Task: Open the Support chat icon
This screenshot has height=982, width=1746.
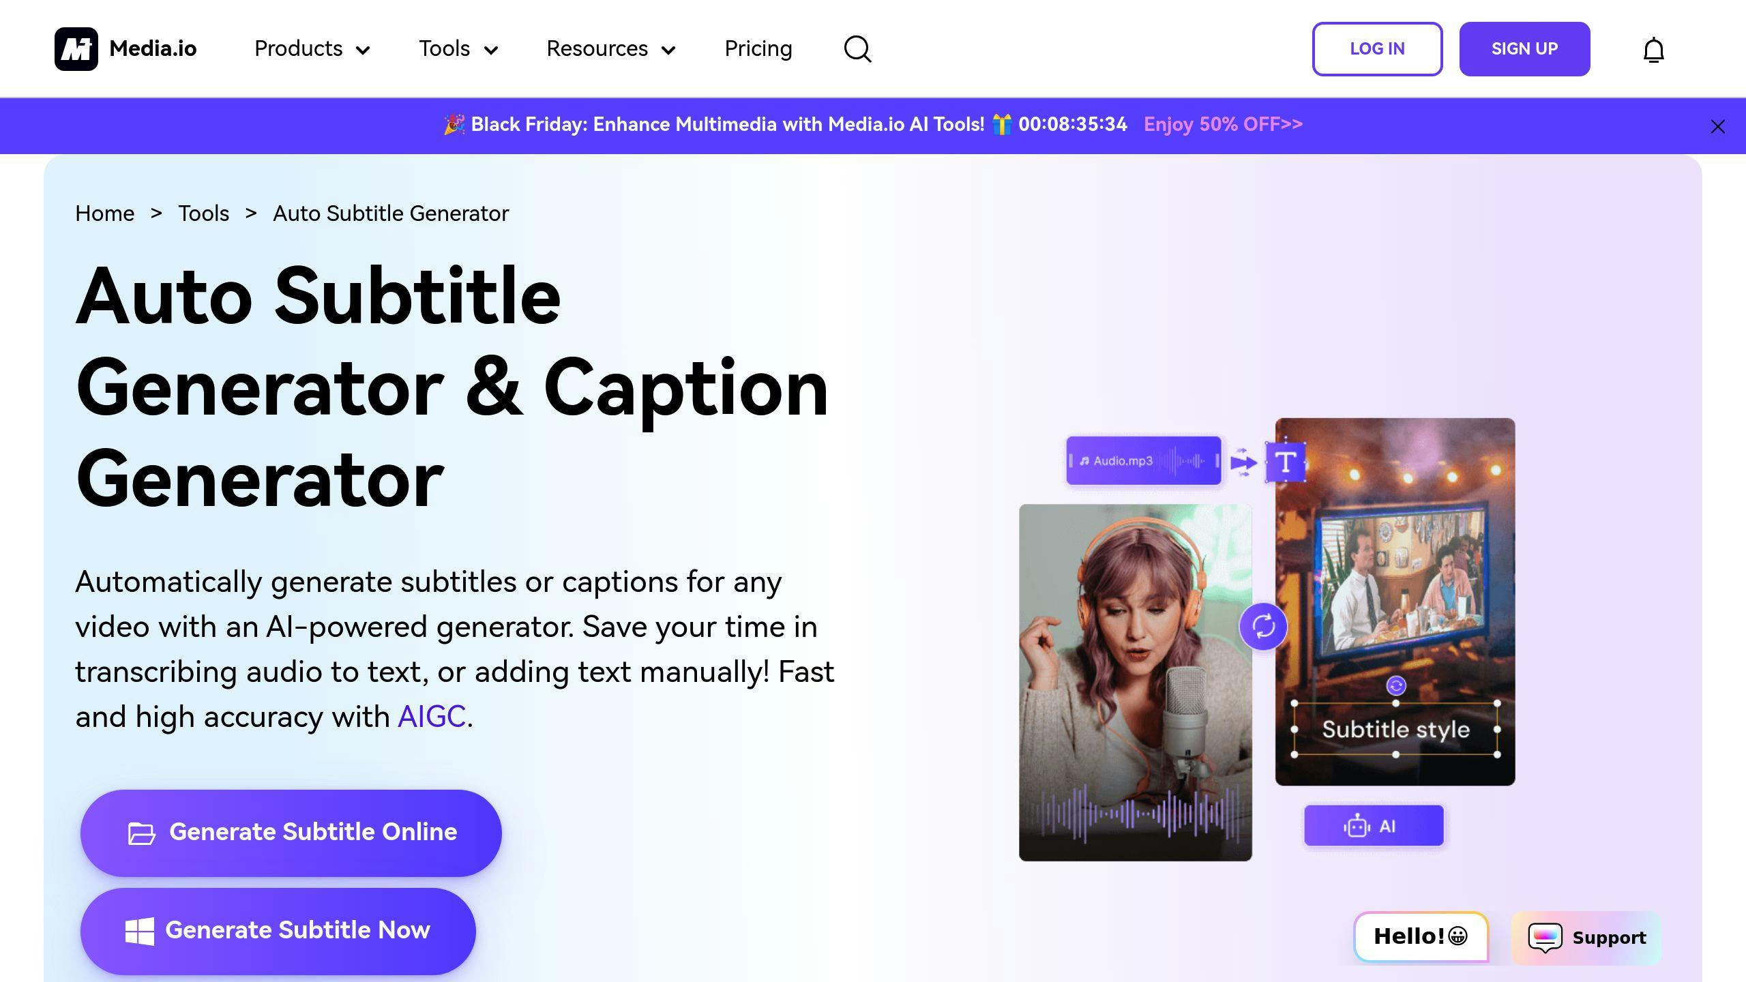Action: point(1545,937)
